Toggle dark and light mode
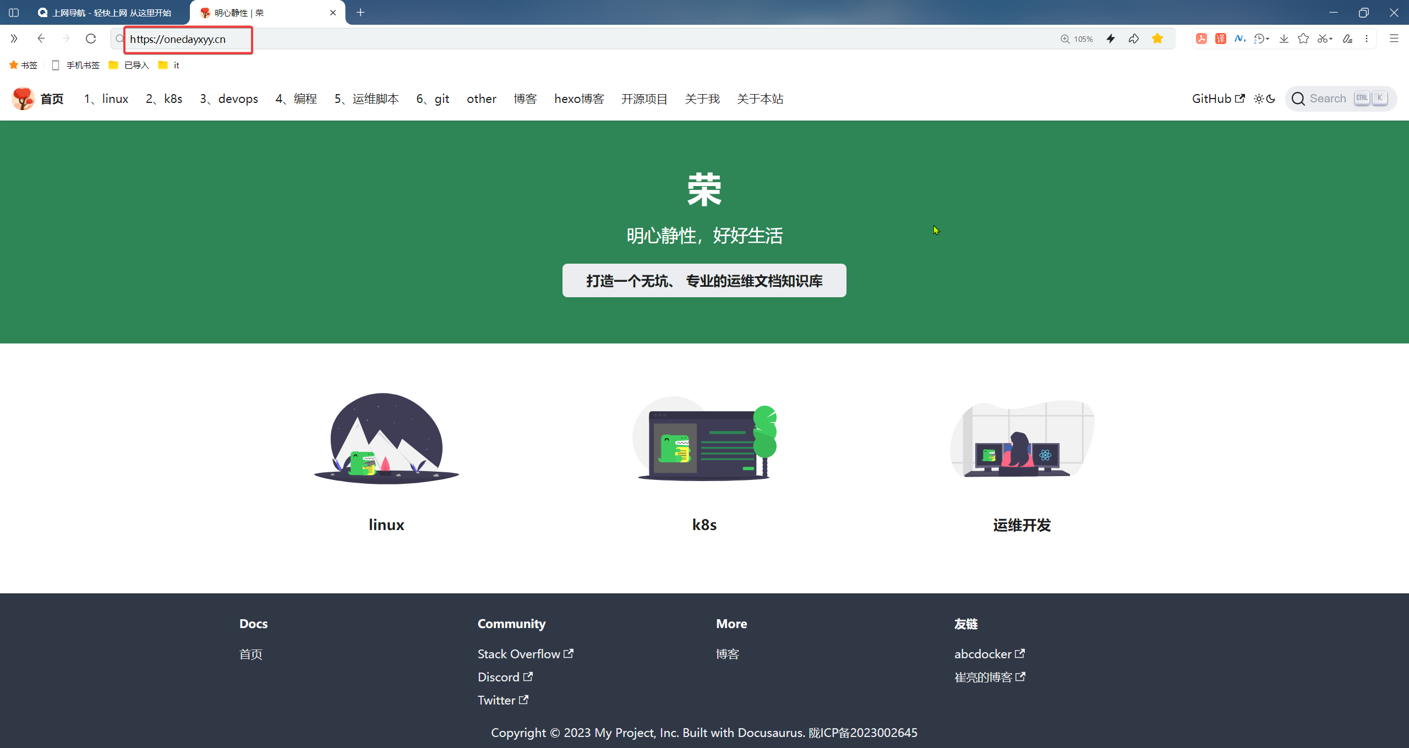 (x=1265, y=99)
